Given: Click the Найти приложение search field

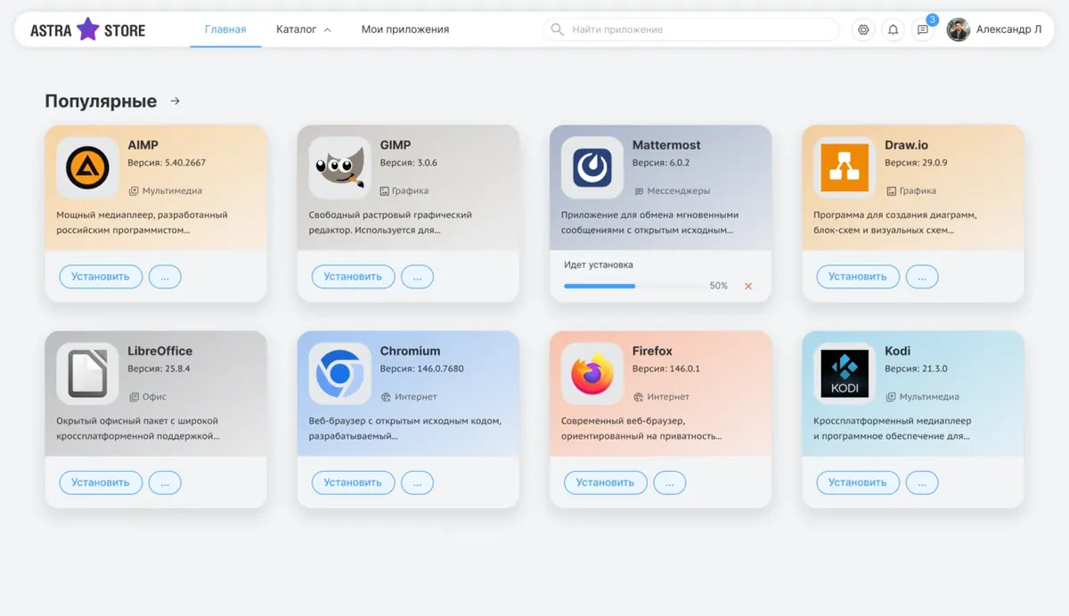Looking at the screenshot, I should tap(691, 29).
